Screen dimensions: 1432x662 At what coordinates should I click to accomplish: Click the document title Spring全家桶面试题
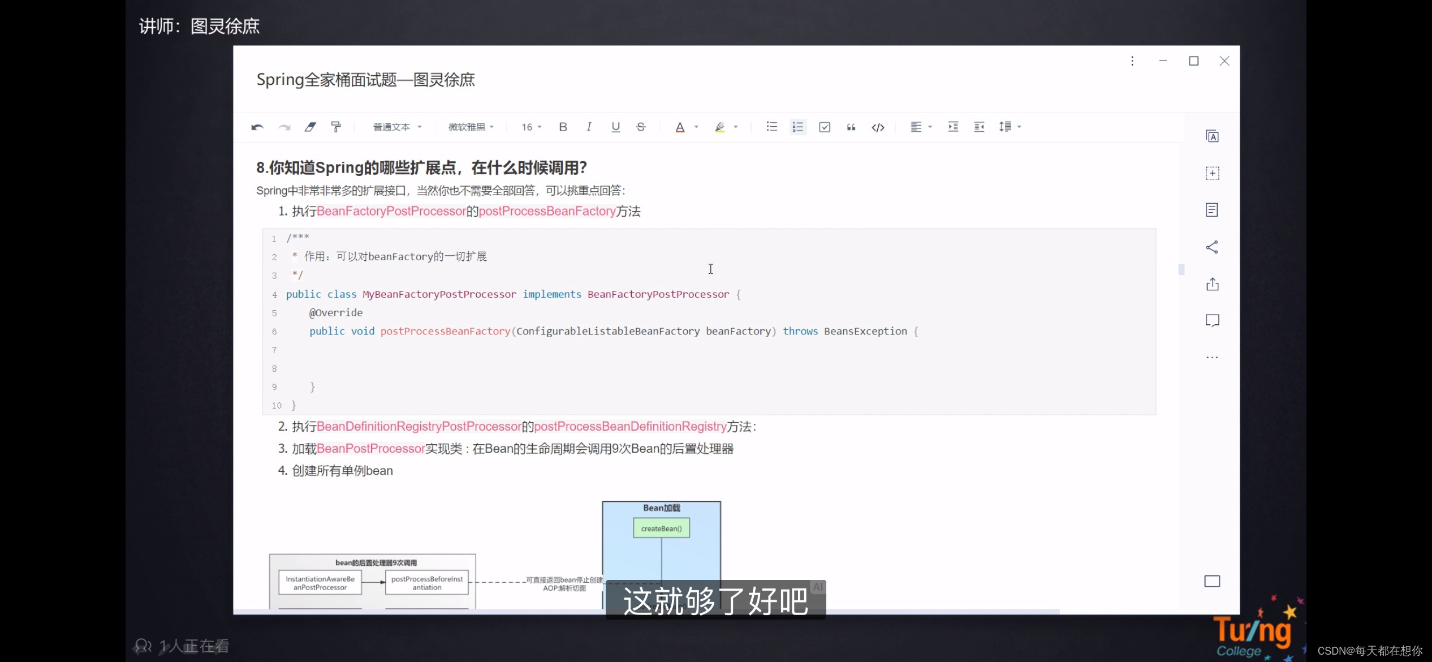(x=366, y=80)
